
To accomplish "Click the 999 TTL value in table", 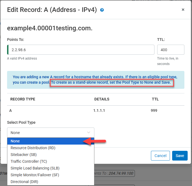I will 154,110.
